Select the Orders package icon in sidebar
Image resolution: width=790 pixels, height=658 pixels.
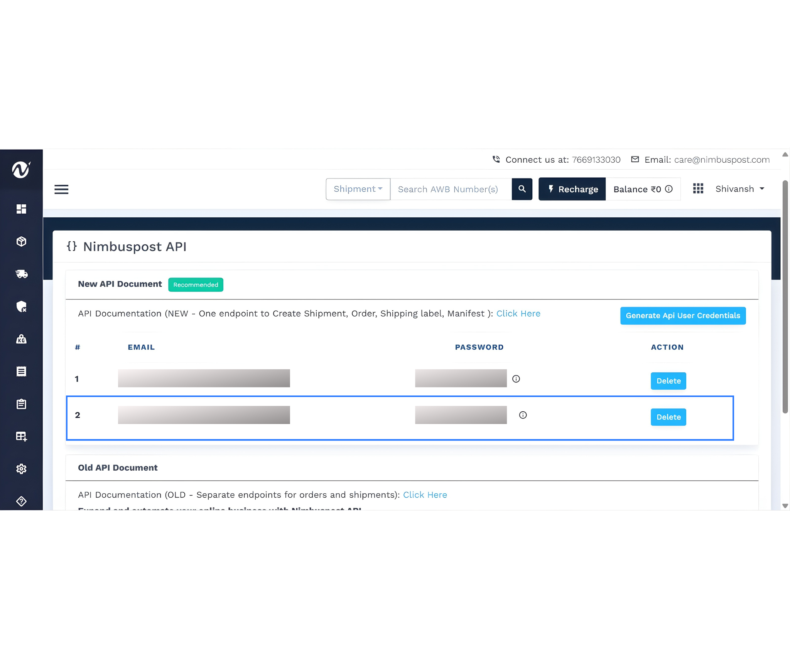coord(21,241)
